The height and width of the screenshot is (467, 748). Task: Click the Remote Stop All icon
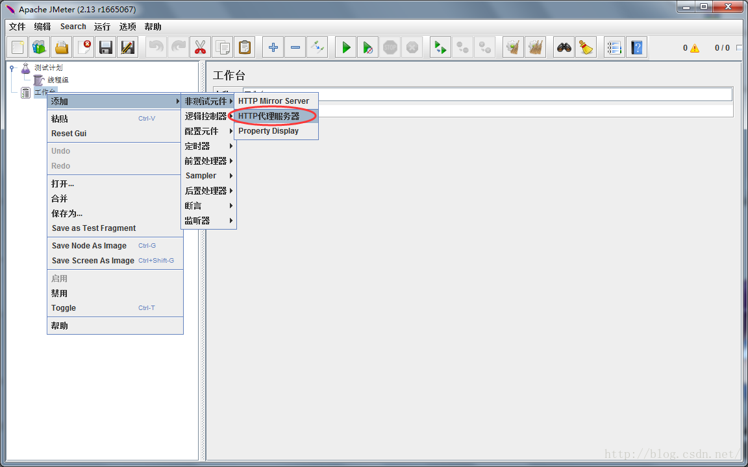(x=462, y=47)
